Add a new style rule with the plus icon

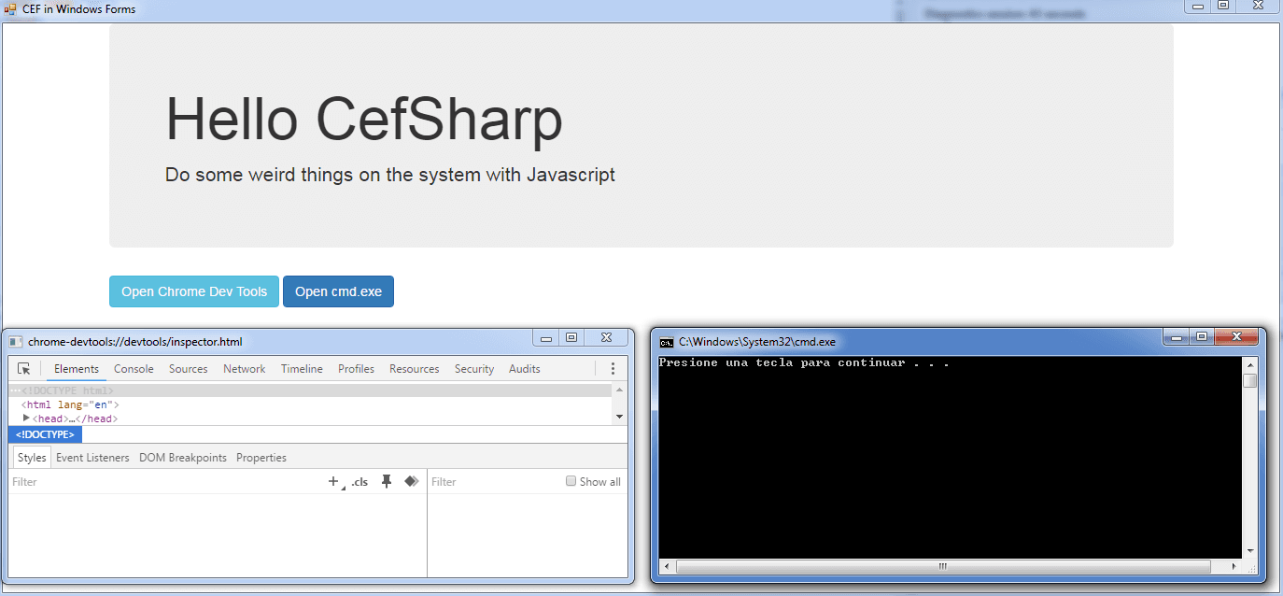click(332, 480)
